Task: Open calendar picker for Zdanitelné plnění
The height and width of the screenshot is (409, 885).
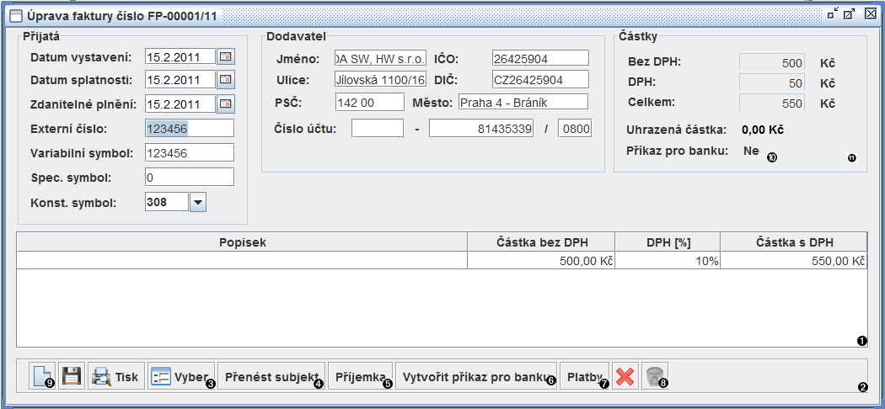Action: coord(226,104)
